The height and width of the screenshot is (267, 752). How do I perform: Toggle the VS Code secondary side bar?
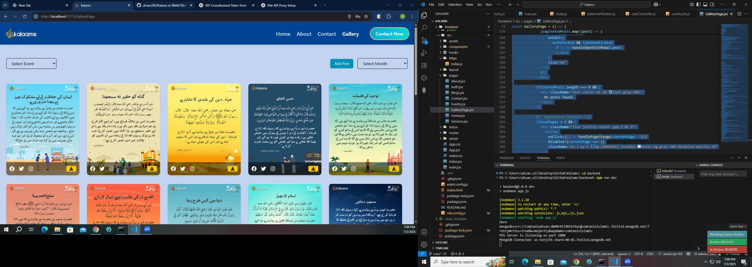pos(712,4)
